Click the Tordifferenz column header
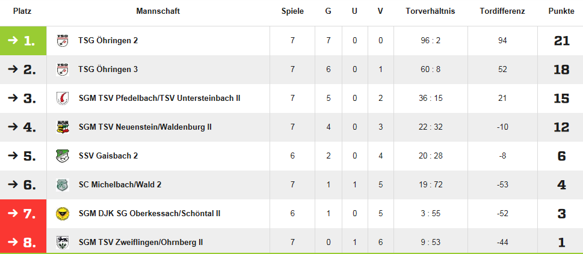The image size is (583, 254). click(502, 11)
